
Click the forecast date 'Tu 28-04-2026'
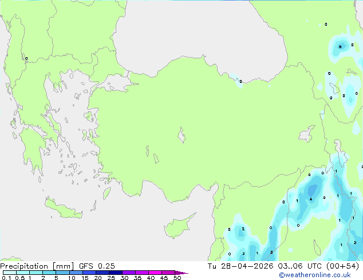(x=240, y=266)
